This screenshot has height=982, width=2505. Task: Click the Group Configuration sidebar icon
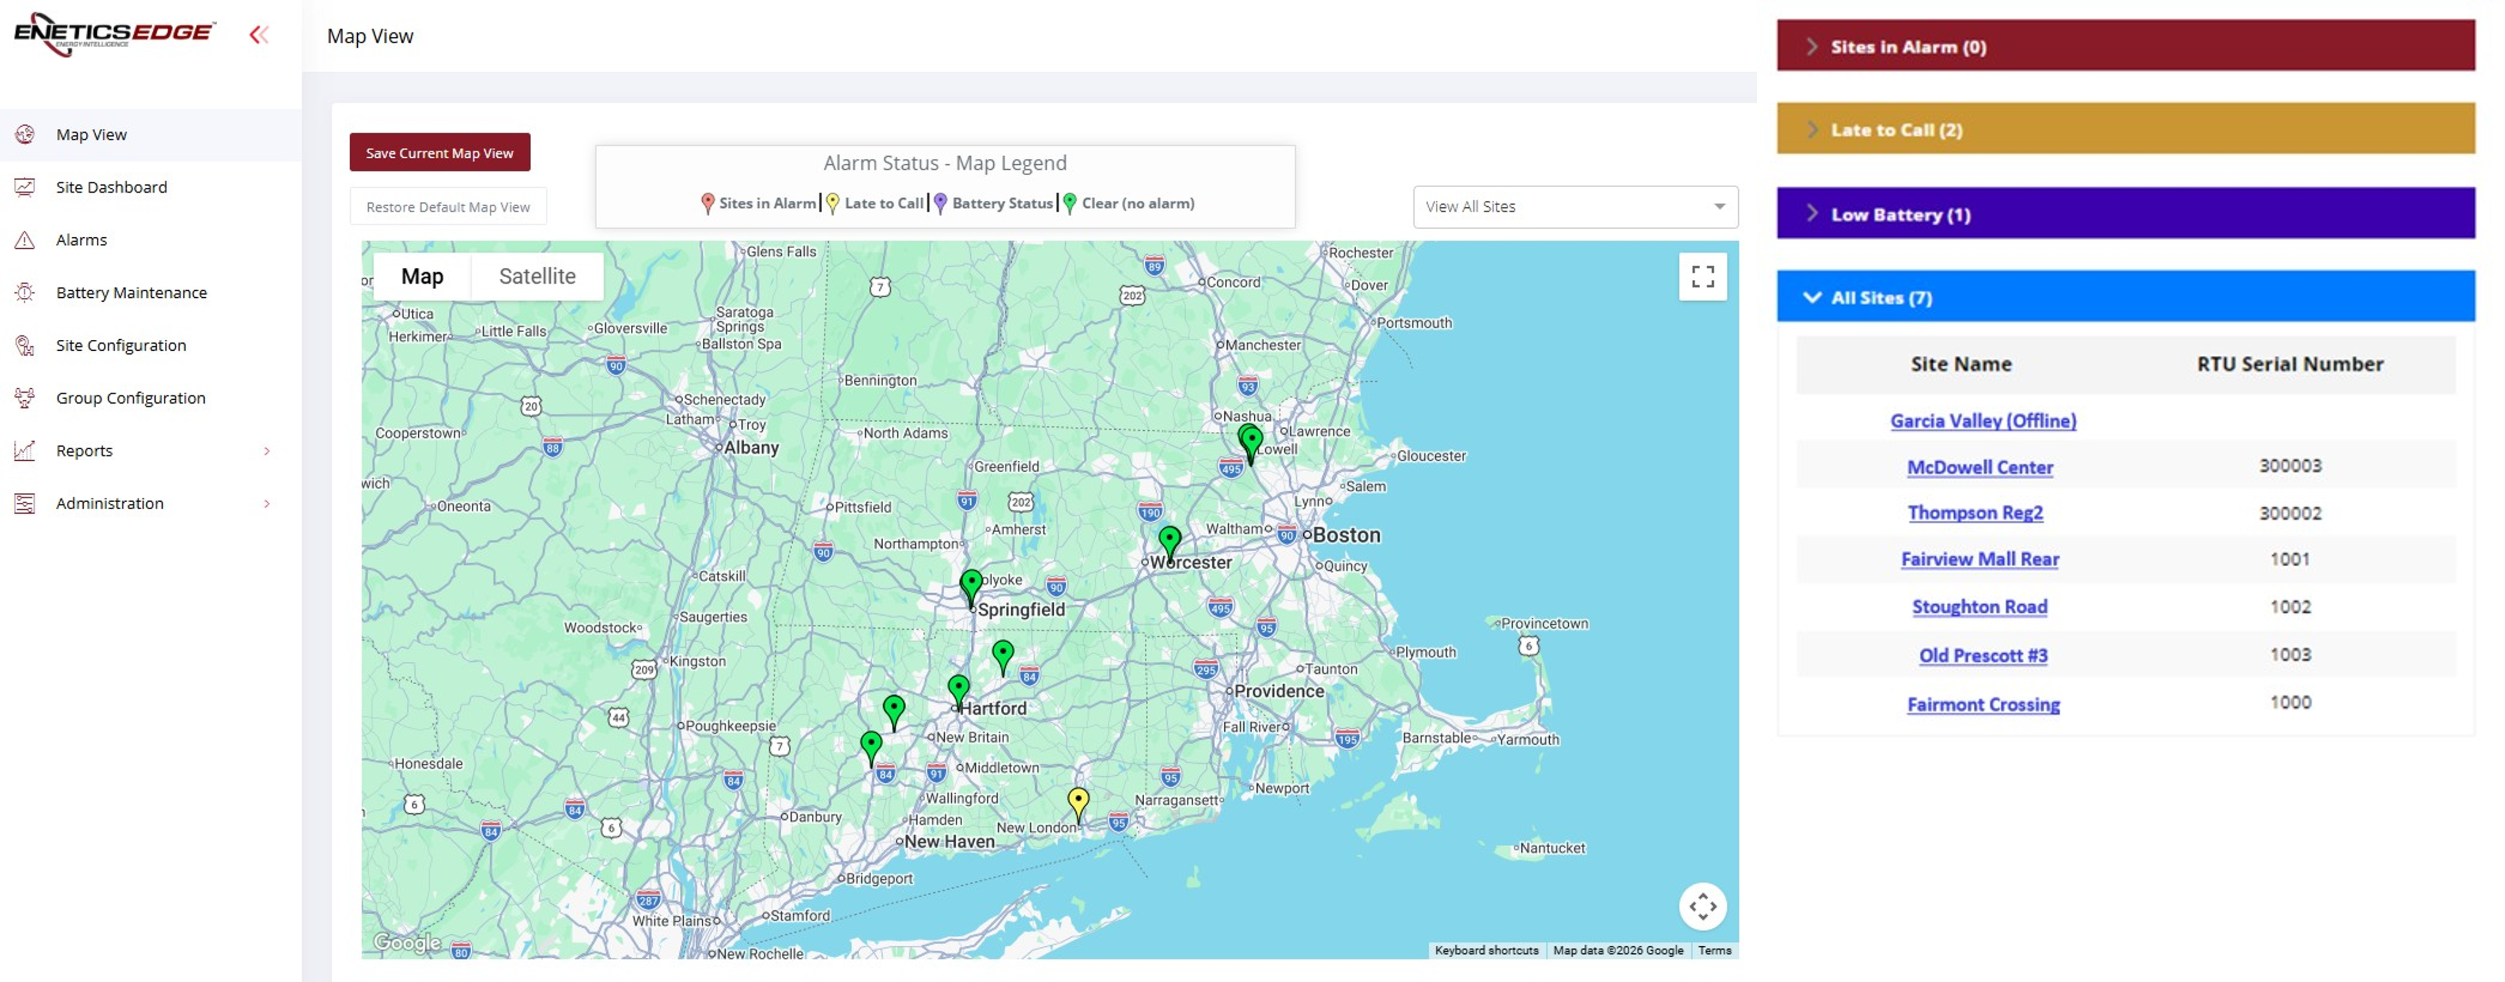24,397
